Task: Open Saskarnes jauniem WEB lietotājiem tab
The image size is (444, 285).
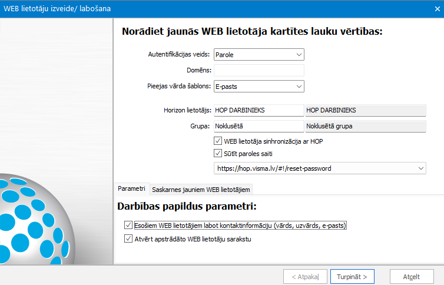Action: click(x=201, y=190)
